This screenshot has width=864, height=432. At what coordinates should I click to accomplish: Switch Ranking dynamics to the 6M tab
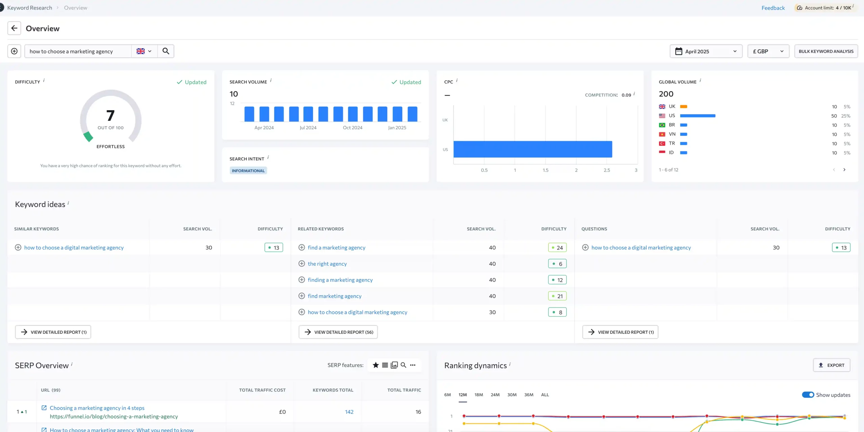(x=448, y=395)
